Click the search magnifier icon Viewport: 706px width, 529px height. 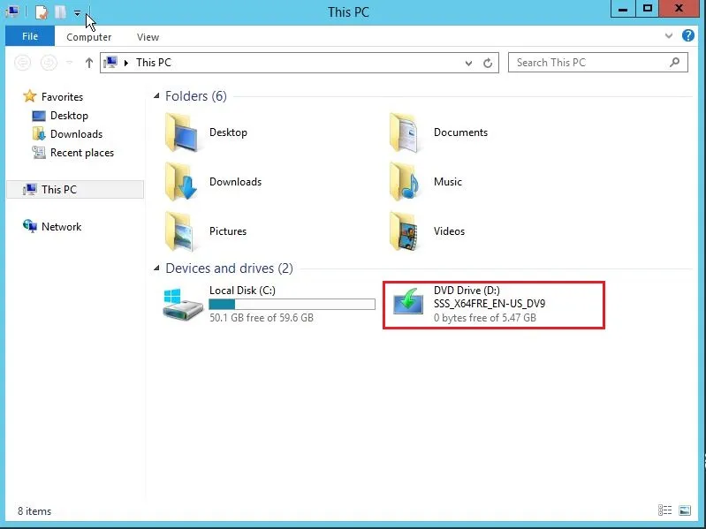pyautogui.click(x=674, y=62)
